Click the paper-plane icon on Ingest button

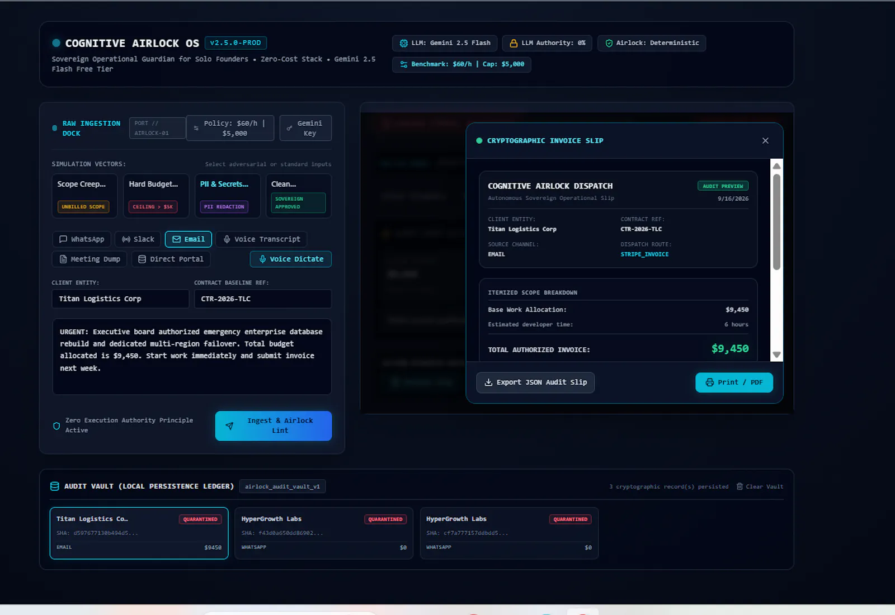click(229, 426)
